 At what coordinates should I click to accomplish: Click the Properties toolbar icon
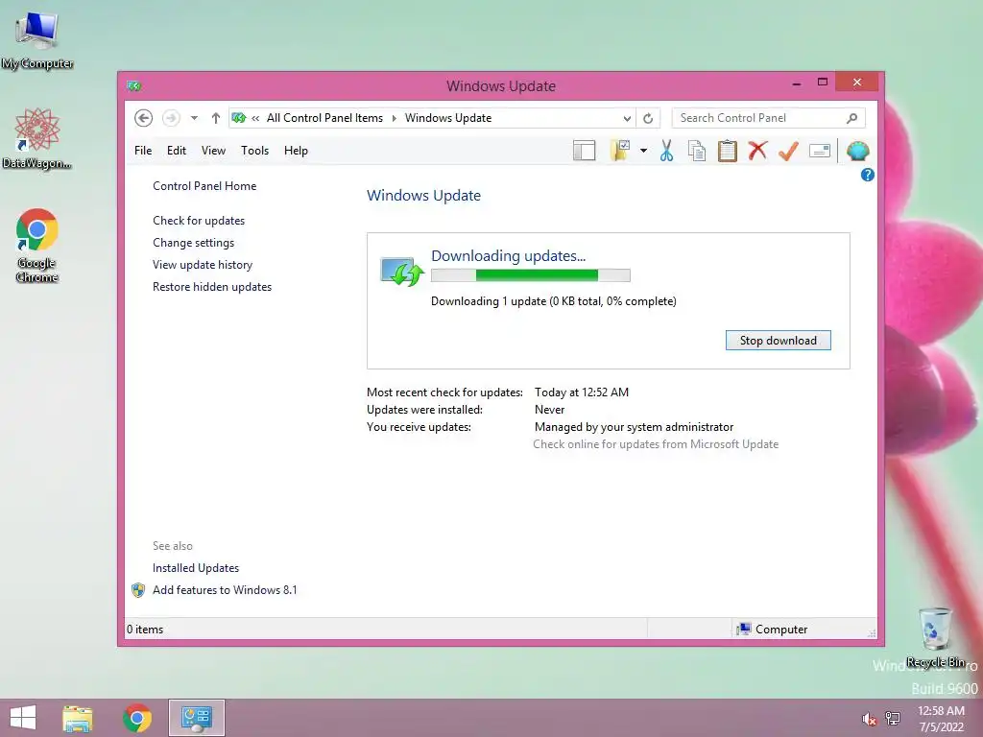[x=820, y=151]
